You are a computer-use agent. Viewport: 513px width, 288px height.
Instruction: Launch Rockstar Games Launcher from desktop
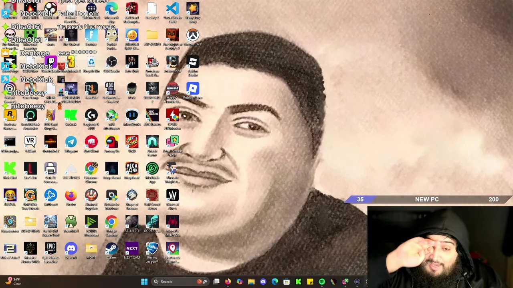[x=10, y=119]
